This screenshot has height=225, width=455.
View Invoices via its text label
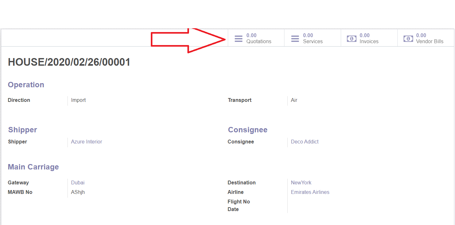(x=369, y=41)
